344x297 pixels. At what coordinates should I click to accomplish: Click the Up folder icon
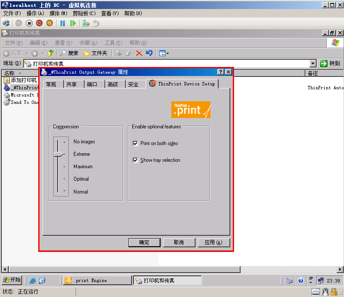click(50, 53)
